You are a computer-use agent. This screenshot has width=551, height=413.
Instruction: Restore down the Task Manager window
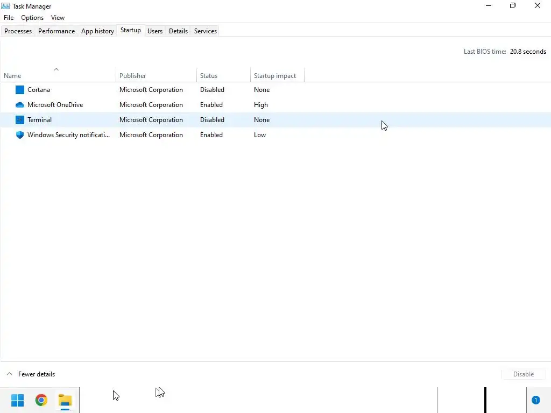(513, 5)
